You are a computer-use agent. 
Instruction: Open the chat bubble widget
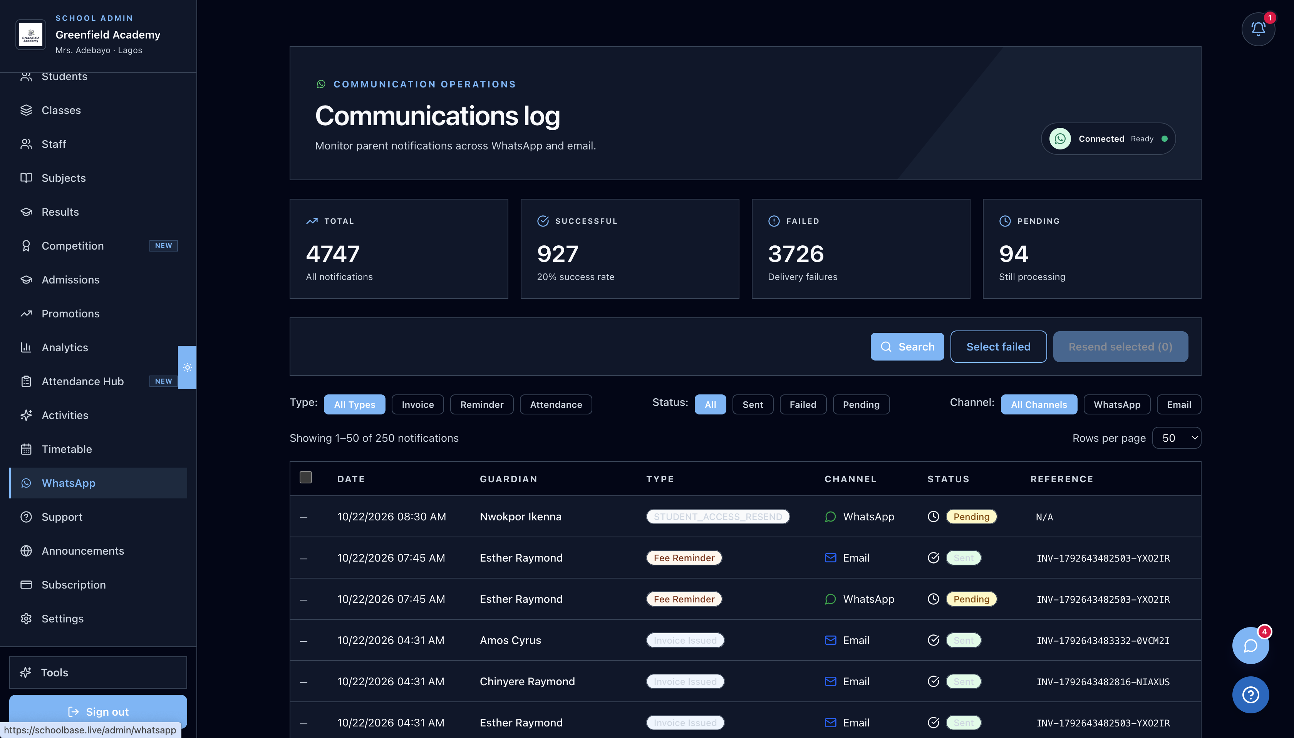click(x=1250, y=645)
